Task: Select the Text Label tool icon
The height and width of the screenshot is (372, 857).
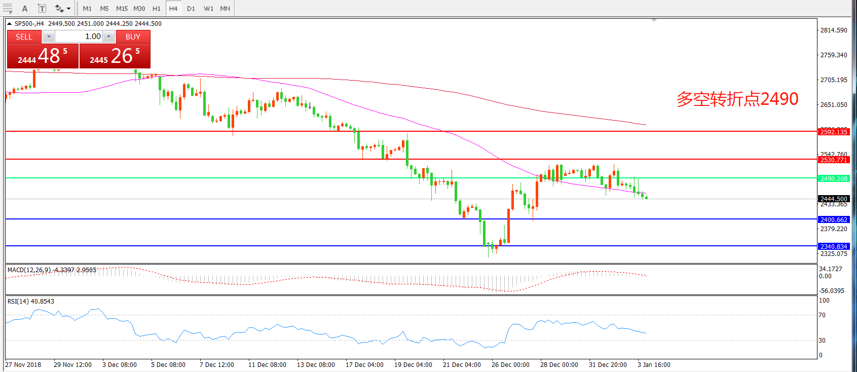Action: tap(42, 8)
